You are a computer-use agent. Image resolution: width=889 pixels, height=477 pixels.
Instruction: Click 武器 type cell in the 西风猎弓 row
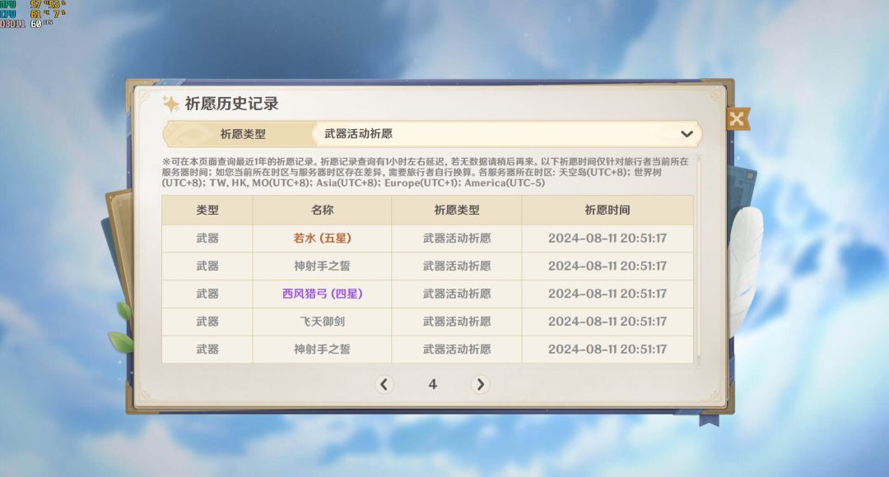pyautogui.click(x=207, y=294)
